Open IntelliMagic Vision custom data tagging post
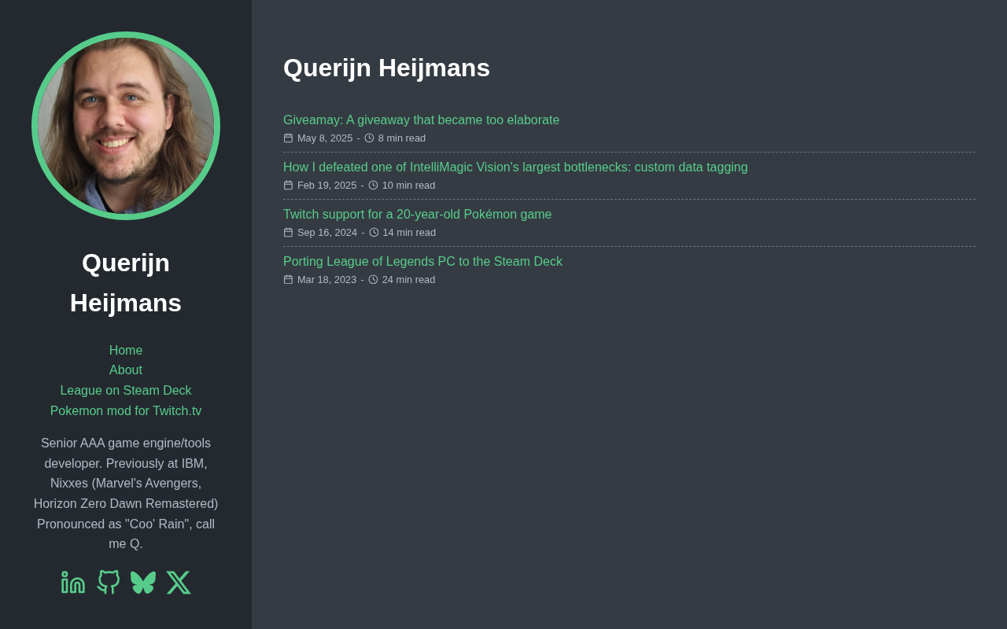Viewport: 1007px width, 629px height. (515, 167)
